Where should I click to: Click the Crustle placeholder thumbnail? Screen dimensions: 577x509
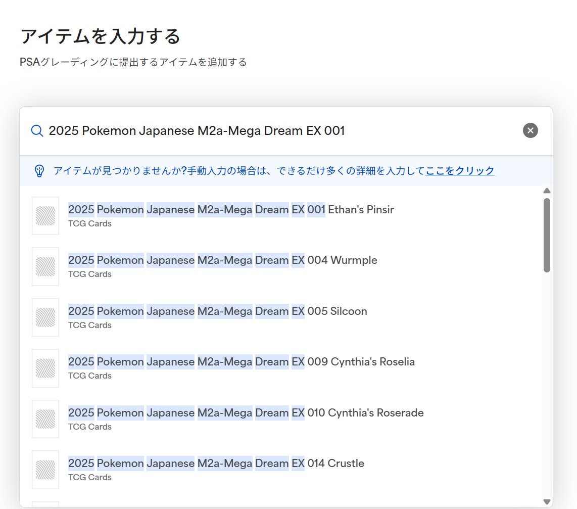(45, 470)
